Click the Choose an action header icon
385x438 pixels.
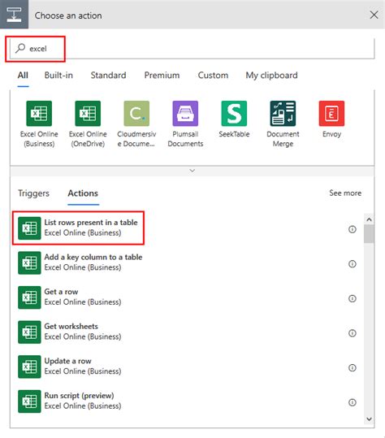[14, 15]
